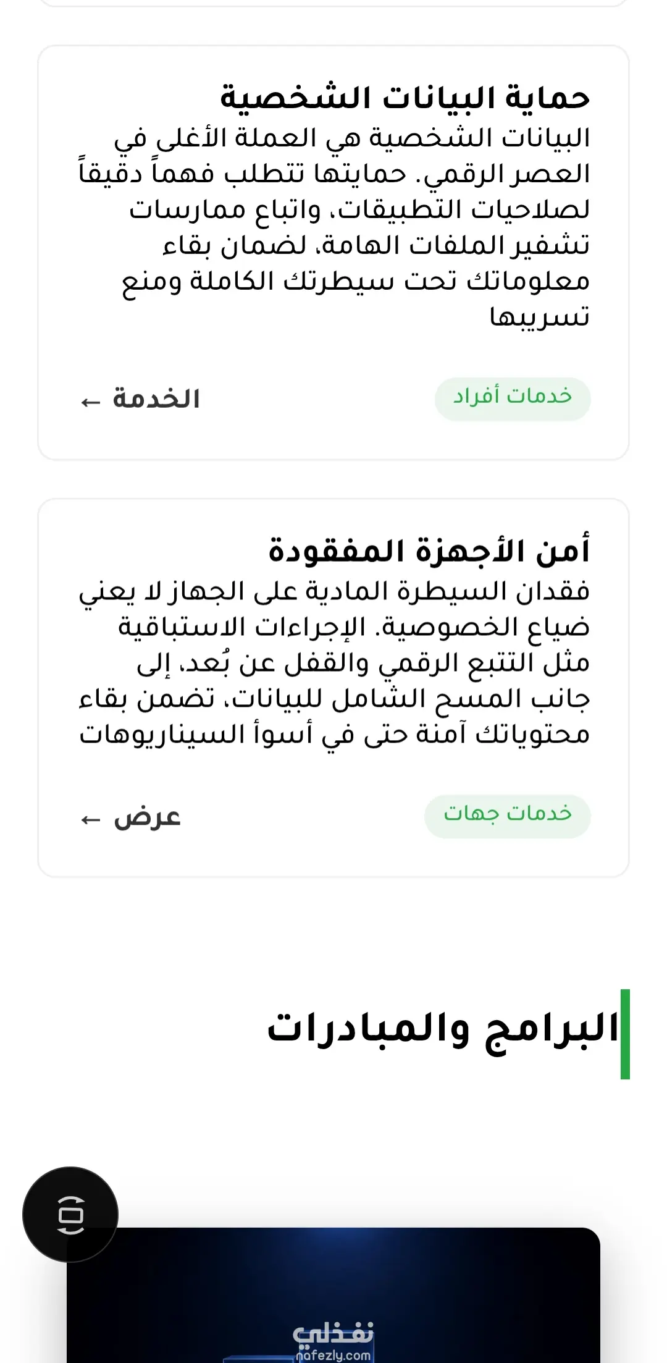The image size is (667, 1363).
Task: Click the lost devices security description paragraph
Action: tap(334, 662)
